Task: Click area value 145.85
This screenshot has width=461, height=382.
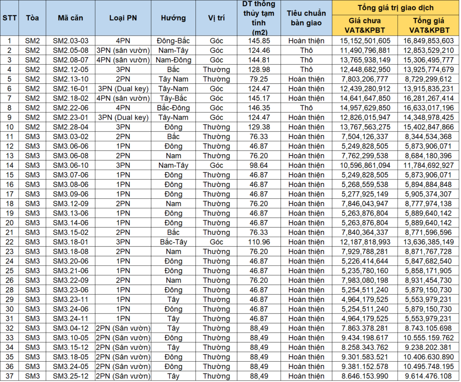Action: (x=259, y=41)
